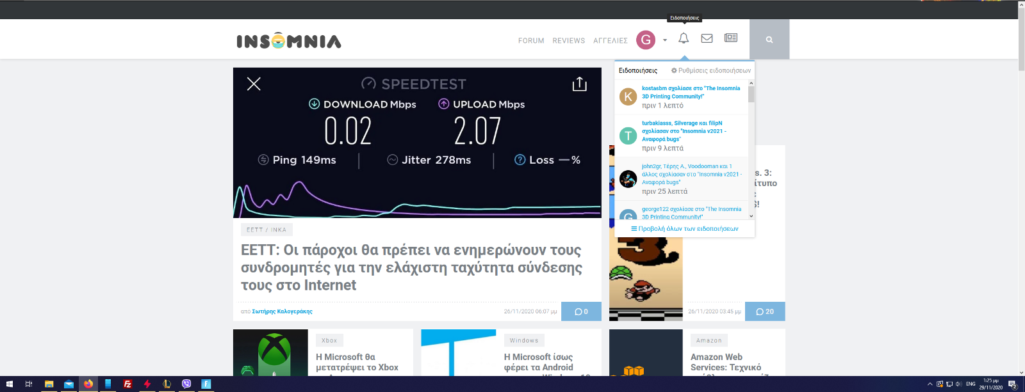
Task: Click the search magnifier button
Action: [x=769, y=40]
